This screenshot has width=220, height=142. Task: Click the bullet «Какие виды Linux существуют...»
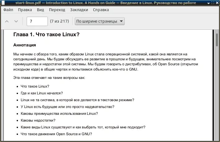click(83, 127)
